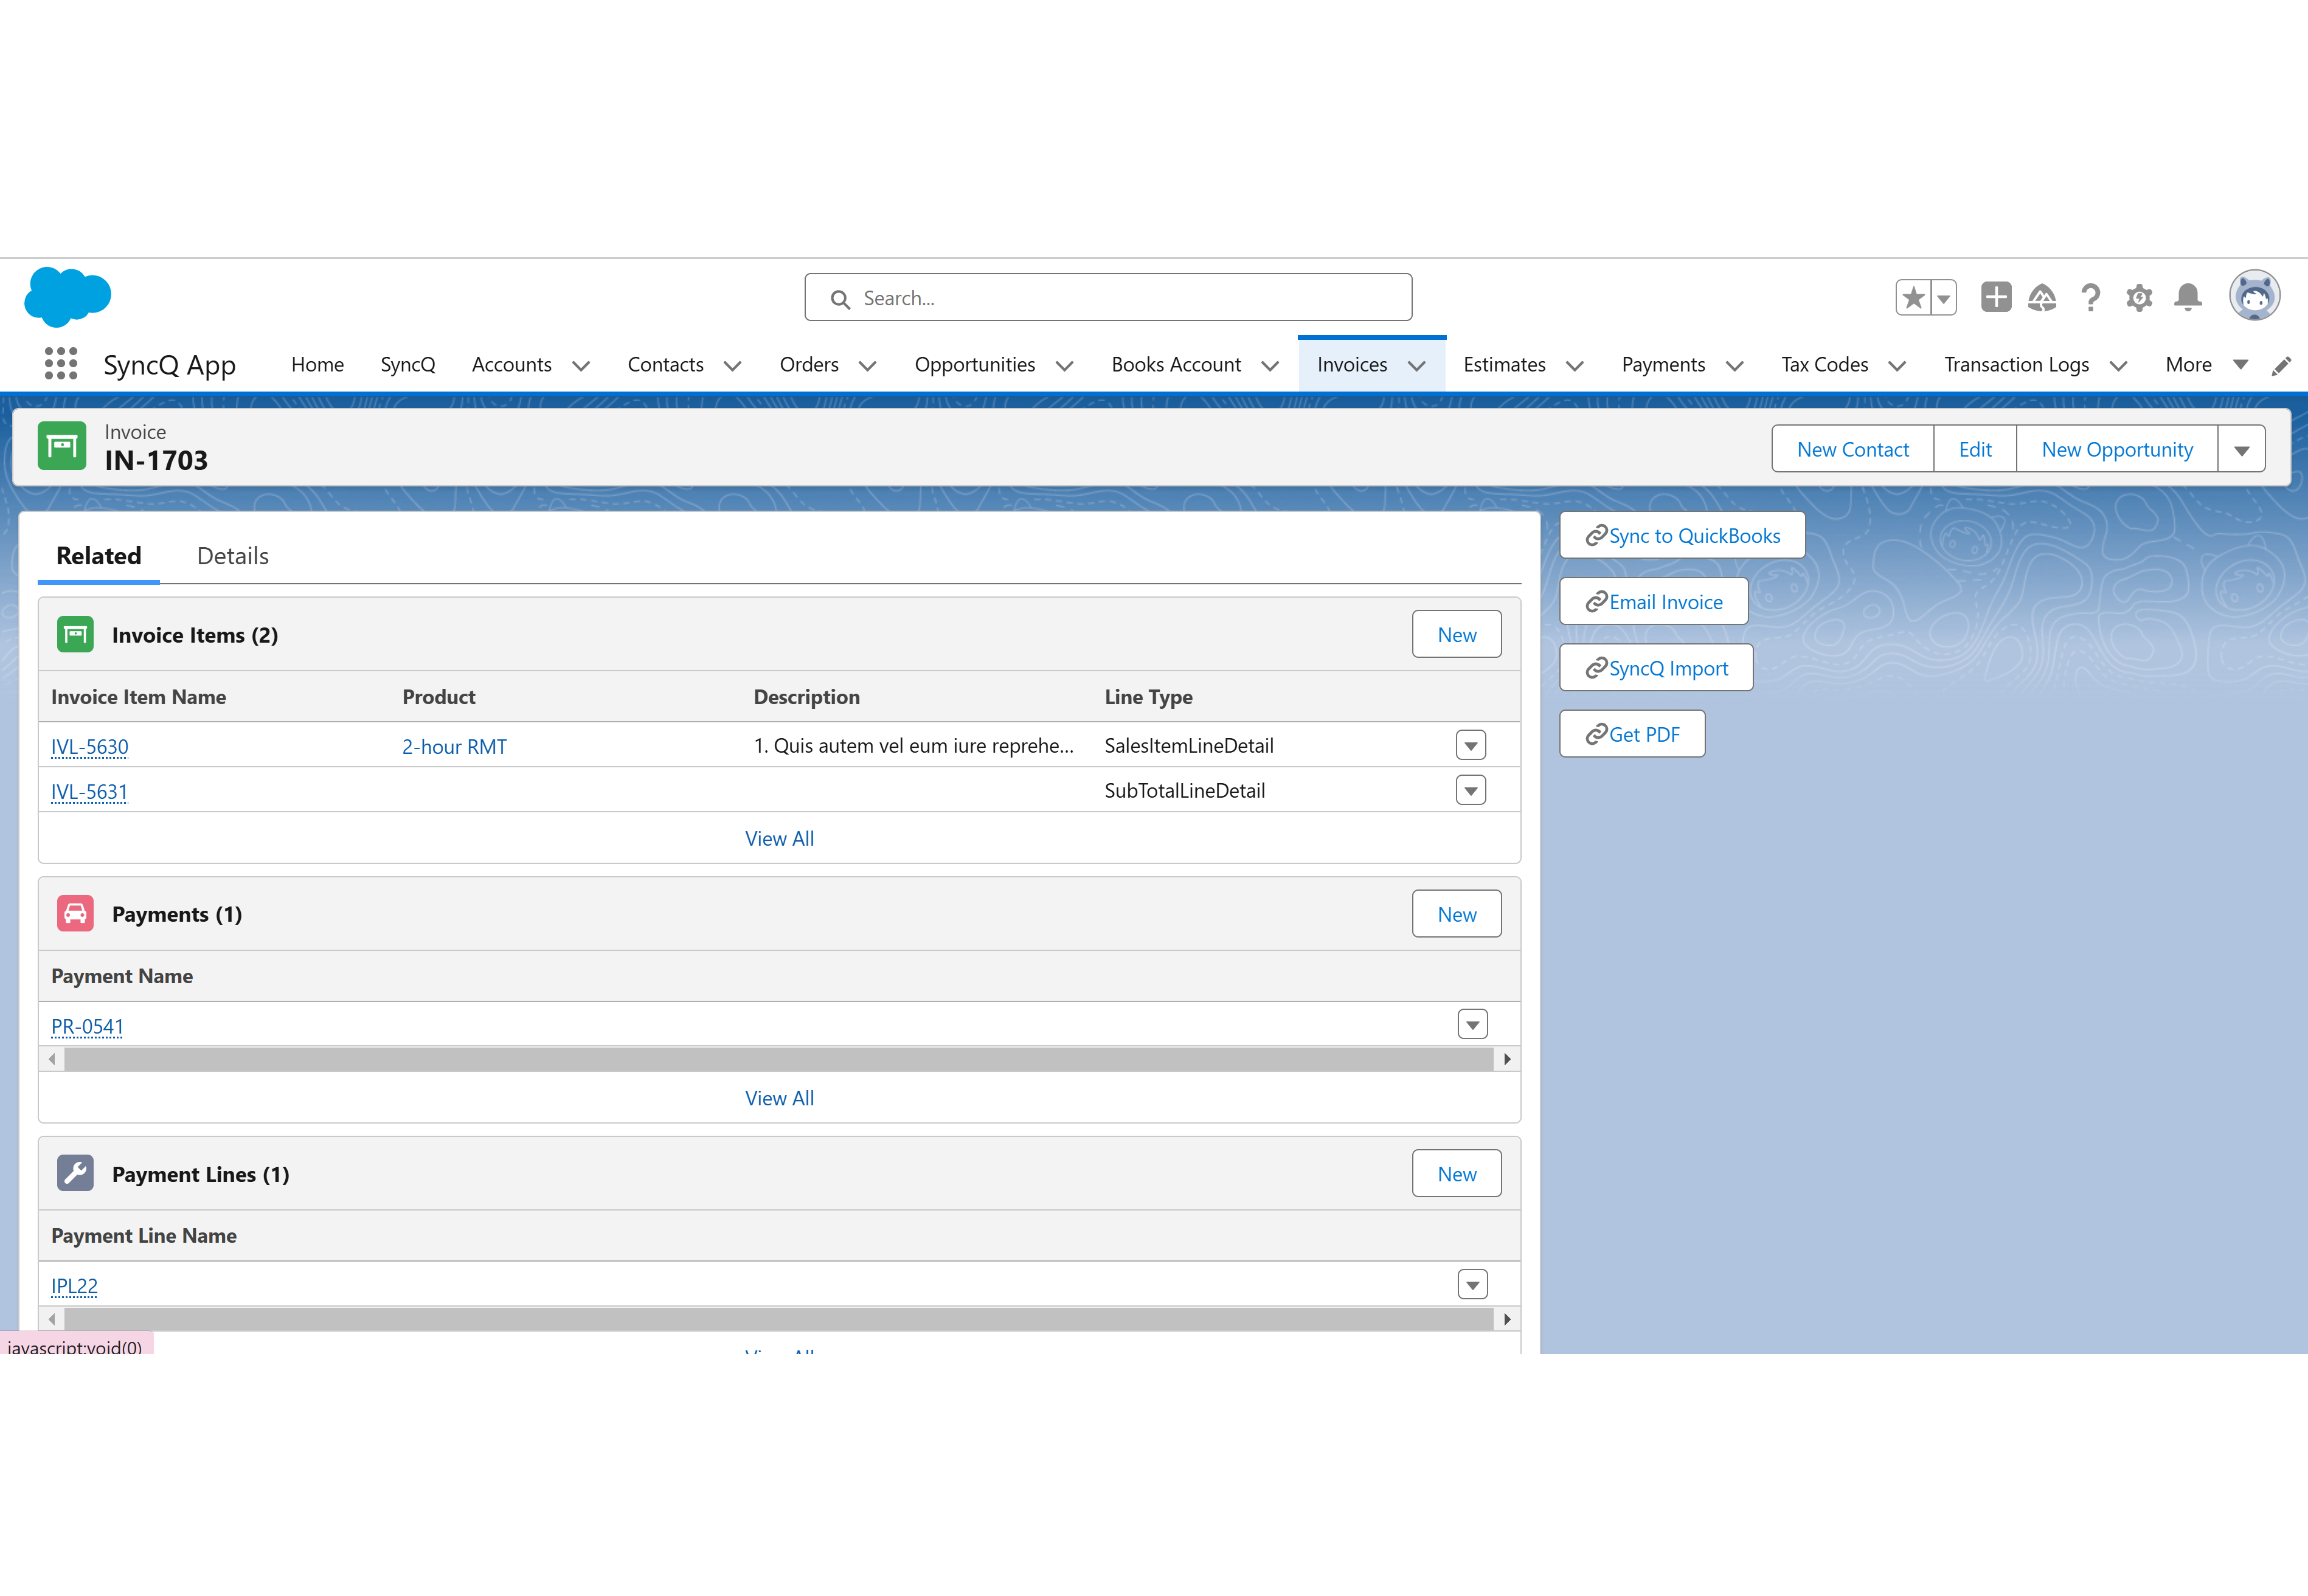This screenshot has height=1596, width=2308.
Task: Click the New Opportunity button
Action: (x=2117, y=449)
